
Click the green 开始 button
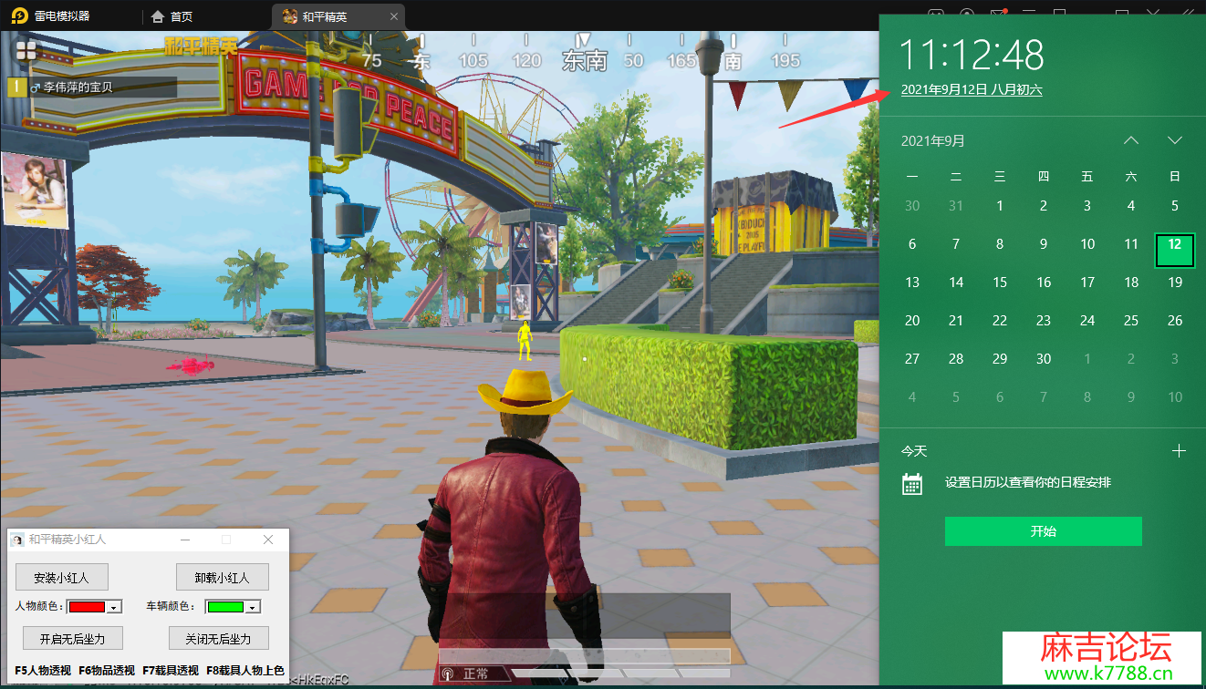pos(1044,531)
